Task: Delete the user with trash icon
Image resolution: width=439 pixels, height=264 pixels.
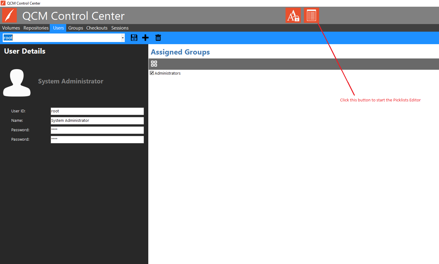Action: (x=158, y=38)
